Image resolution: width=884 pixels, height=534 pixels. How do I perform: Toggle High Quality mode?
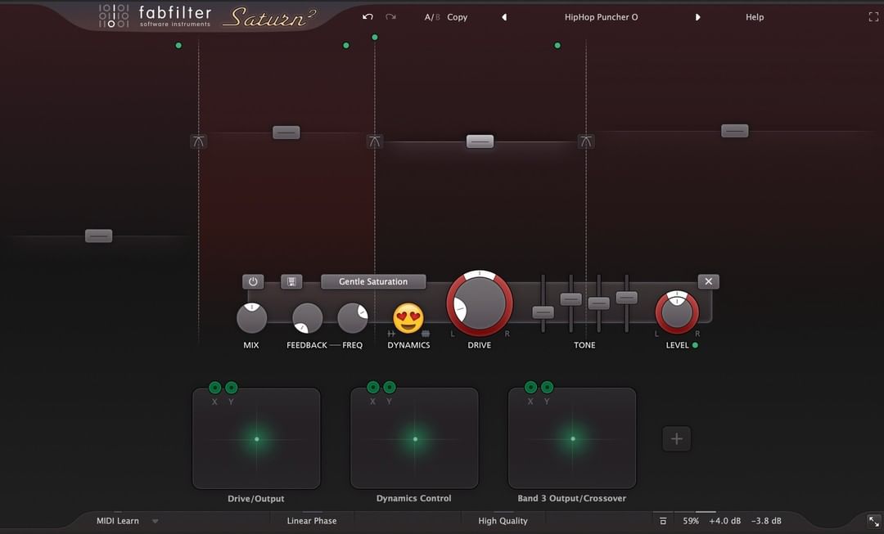(x=503, y=521)
